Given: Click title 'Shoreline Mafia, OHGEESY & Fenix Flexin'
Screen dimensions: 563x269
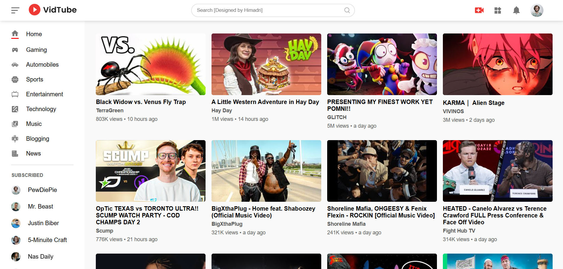Looking at the screenshot, I should [x=381, y=212].
